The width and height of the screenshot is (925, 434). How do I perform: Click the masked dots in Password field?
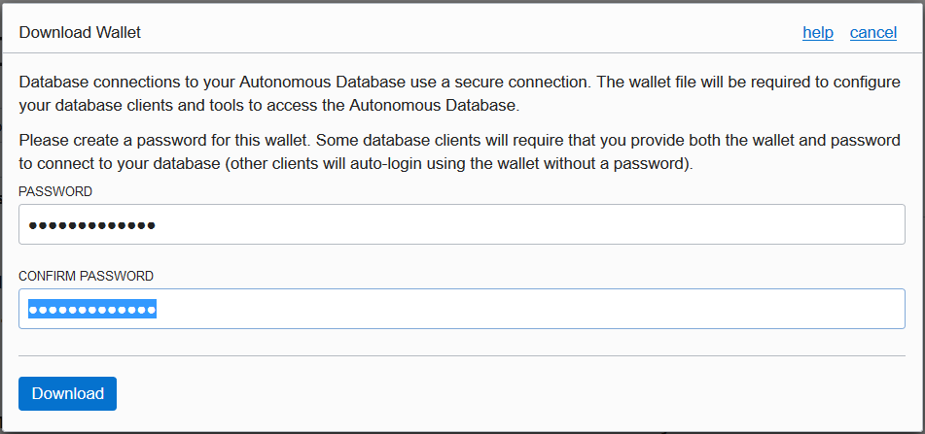[x=92, y=226]
